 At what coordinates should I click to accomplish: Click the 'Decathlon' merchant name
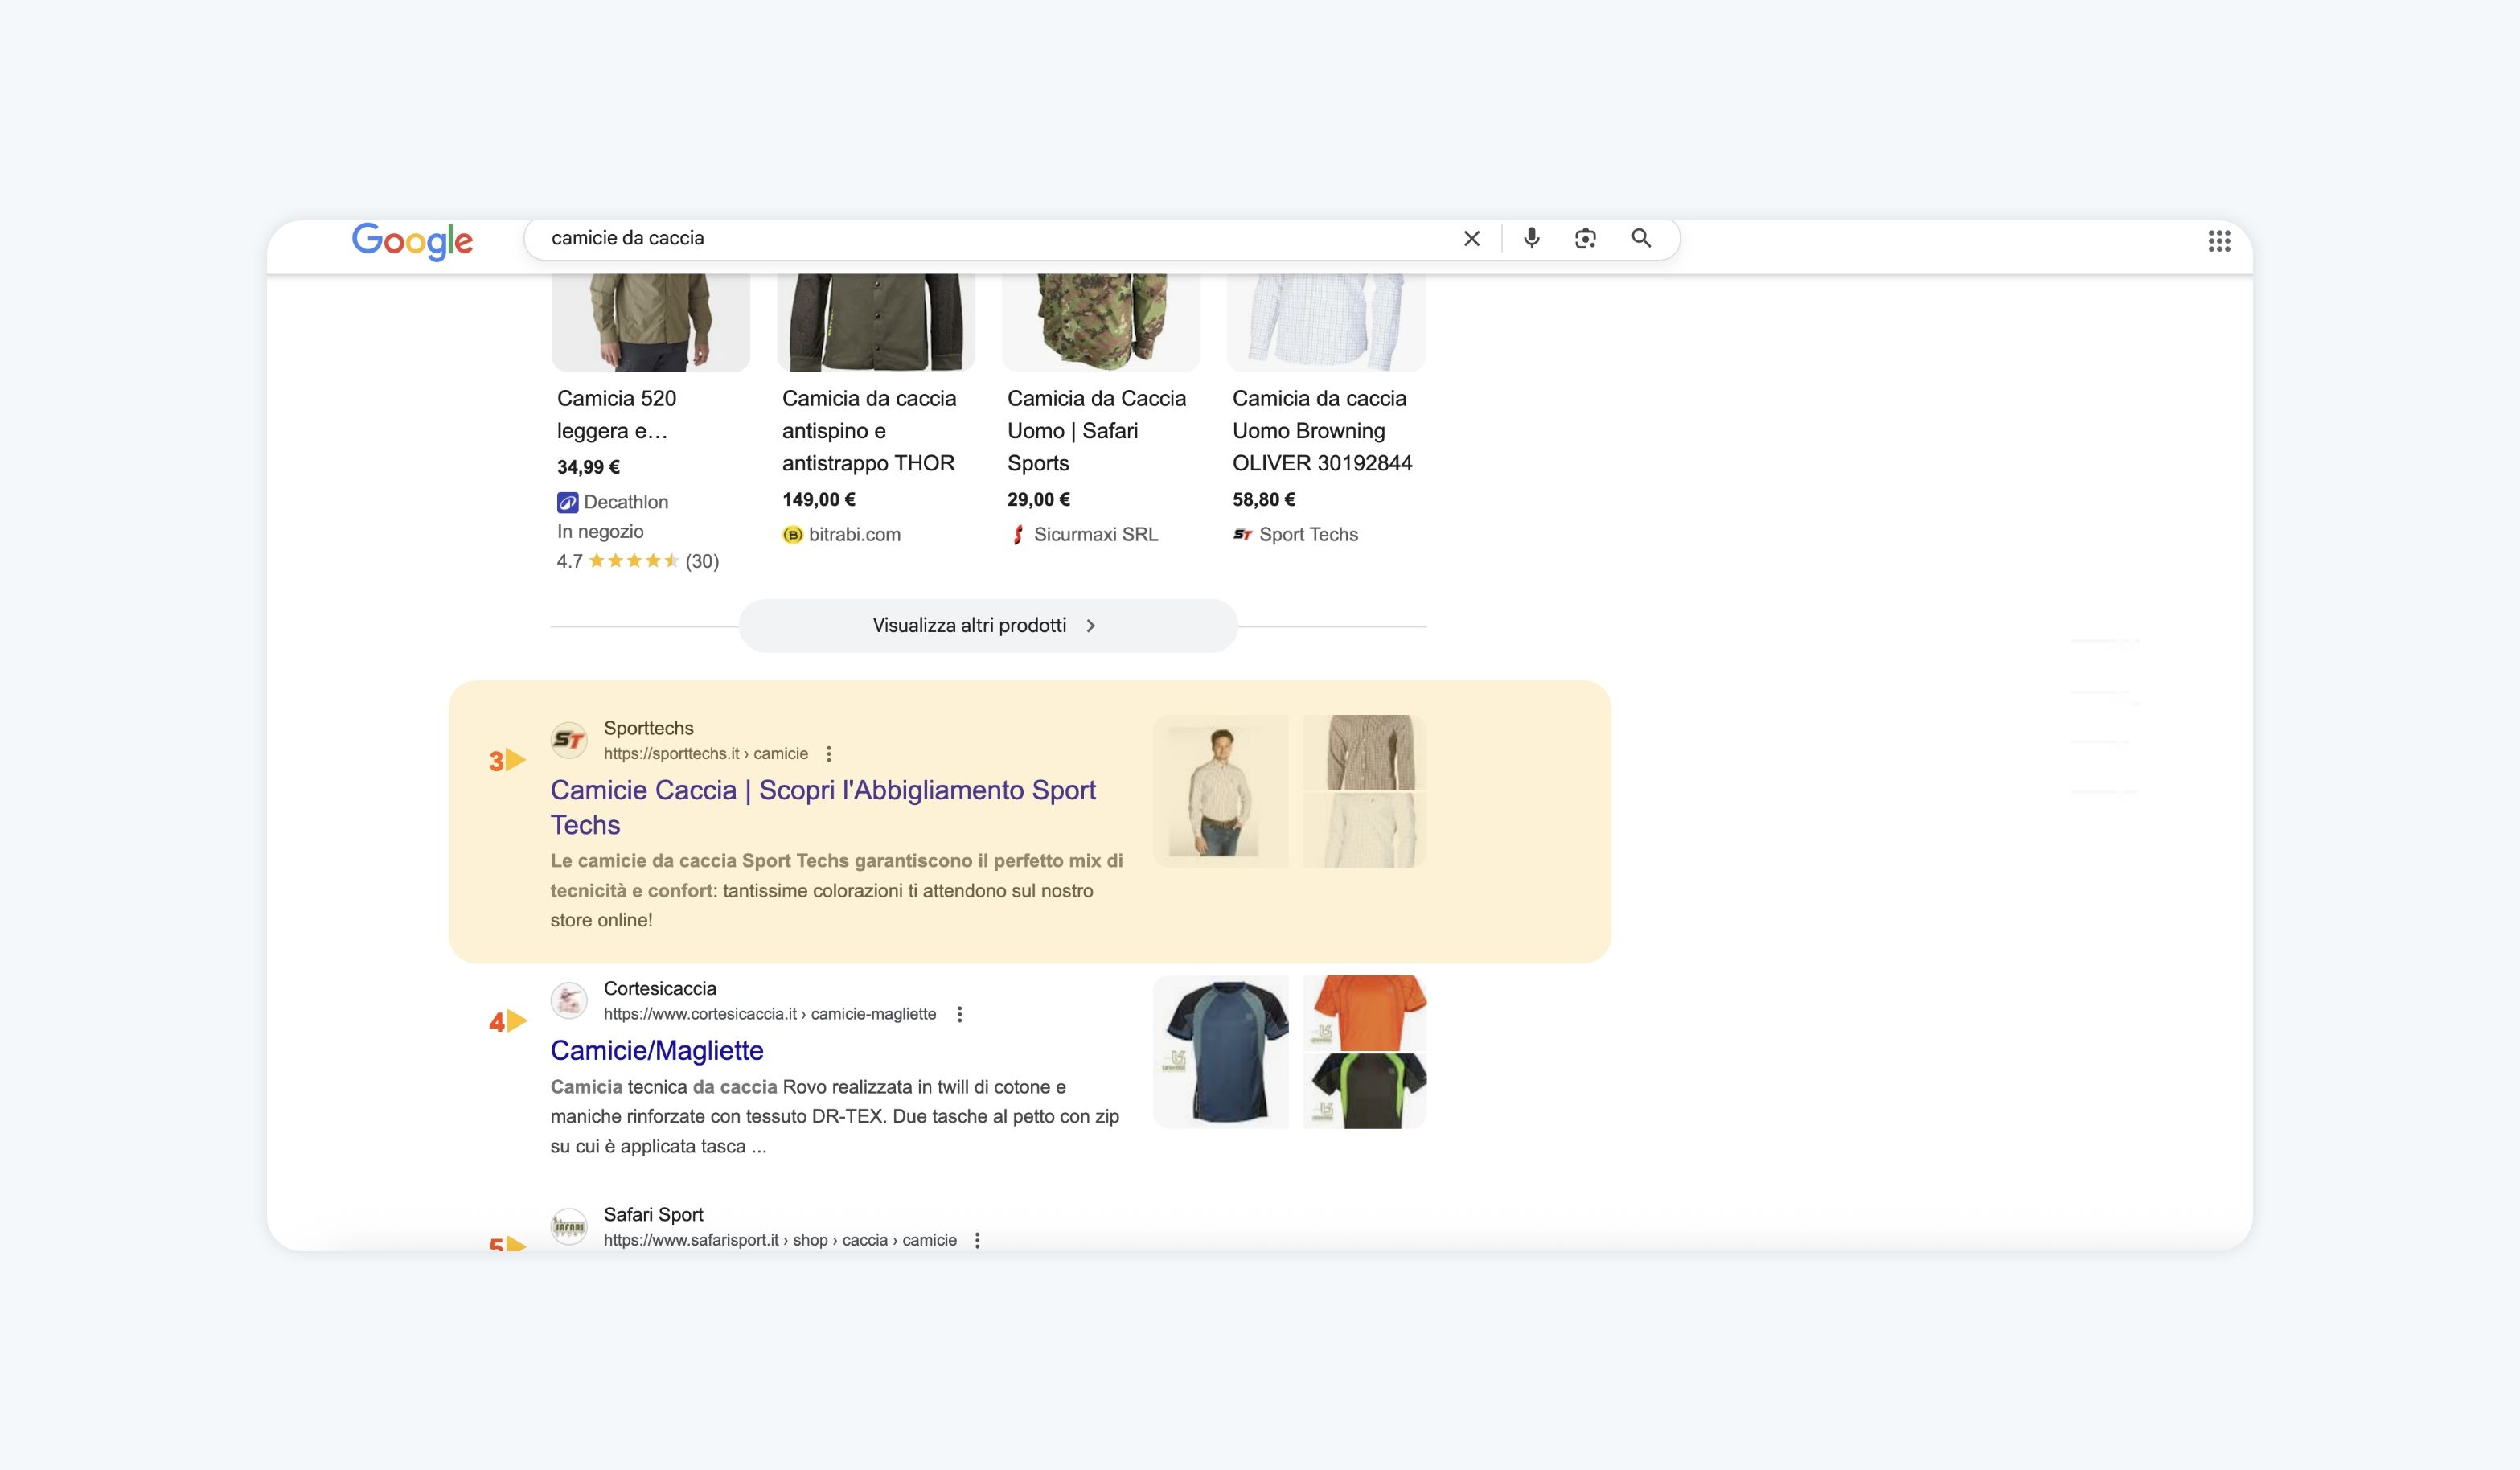point(626,502)
